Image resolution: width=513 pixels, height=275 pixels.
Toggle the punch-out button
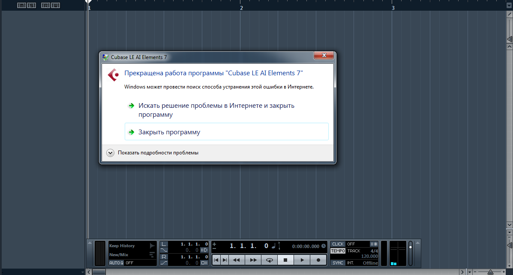(x=164, y=263)
